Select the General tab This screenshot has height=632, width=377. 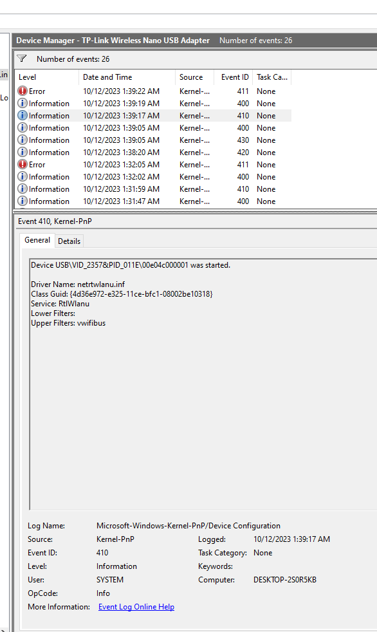pos(37,240)
